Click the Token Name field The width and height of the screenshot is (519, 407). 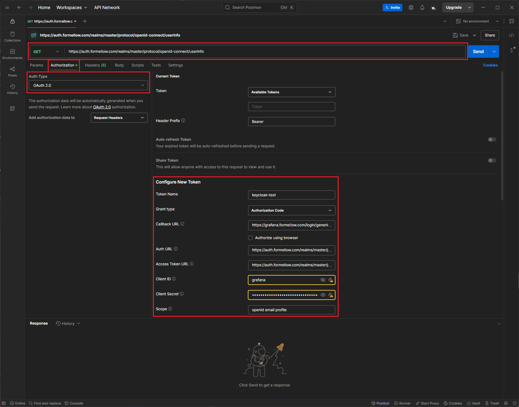coord(291,195)
